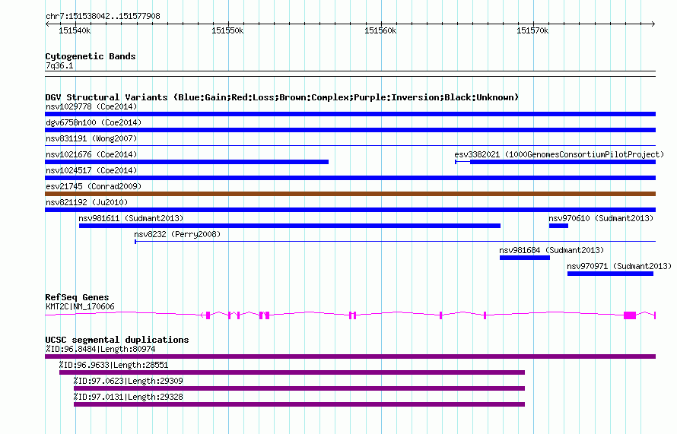
Task: Click the RefSeq Genes track title
Action: tap(77, 297)
